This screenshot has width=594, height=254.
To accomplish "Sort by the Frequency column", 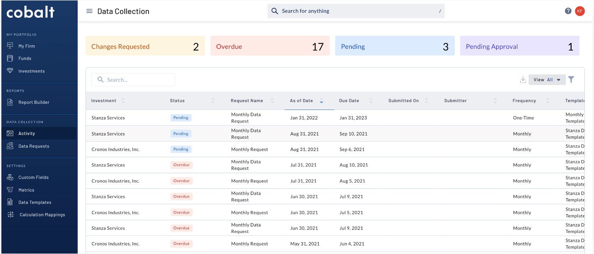I will click(x=548, y=101).
